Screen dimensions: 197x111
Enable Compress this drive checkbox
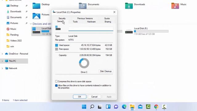56,81
